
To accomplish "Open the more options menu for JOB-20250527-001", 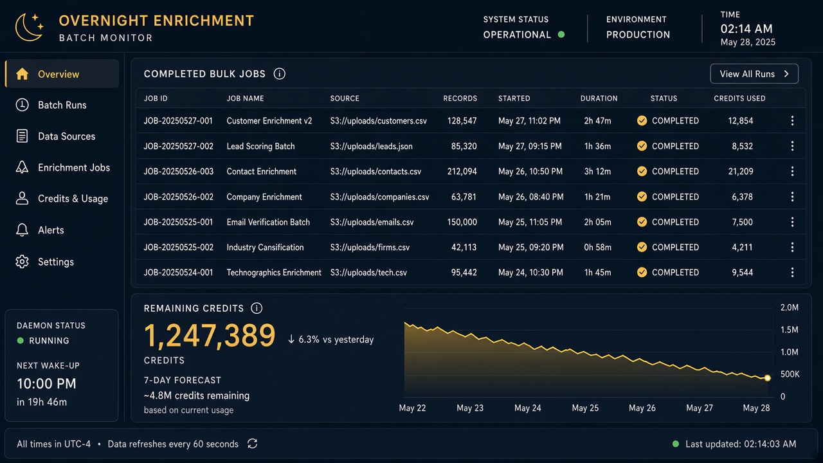I will [792, 120].
